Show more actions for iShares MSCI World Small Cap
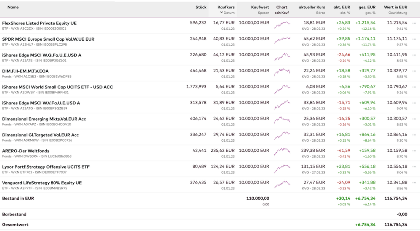The width and height of the screenshot is (420, 231). (x=415, y=87)
